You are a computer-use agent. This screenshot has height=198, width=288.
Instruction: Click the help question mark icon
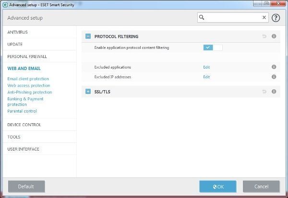276,18
